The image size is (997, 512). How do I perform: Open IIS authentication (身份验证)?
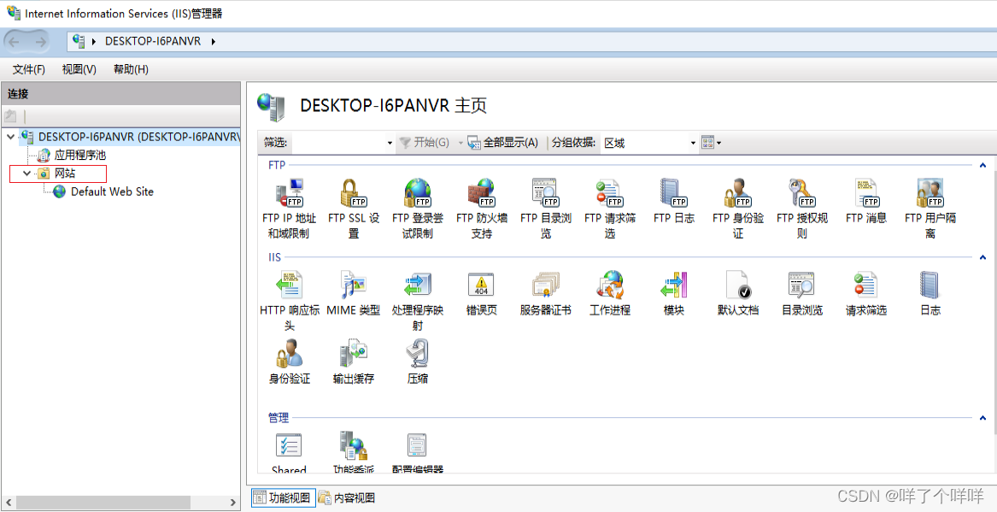(290, 362)
